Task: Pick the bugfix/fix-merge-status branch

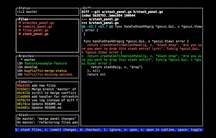Action: tap(46, 71)
